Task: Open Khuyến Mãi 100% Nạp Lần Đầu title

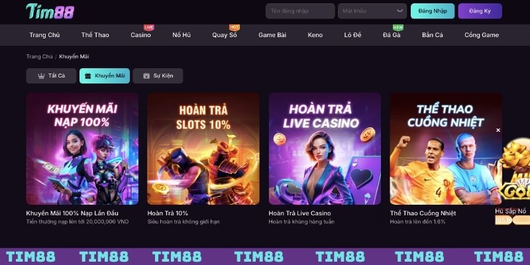Action: tap(72, 213)
